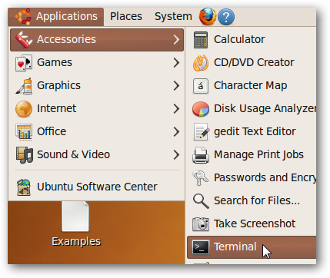Open the Examples desktop file icon

click(75, 217)
